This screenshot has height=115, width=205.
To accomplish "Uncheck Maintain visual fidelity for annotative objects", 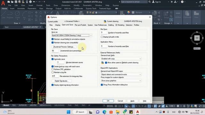I will (x=53, y=39).
